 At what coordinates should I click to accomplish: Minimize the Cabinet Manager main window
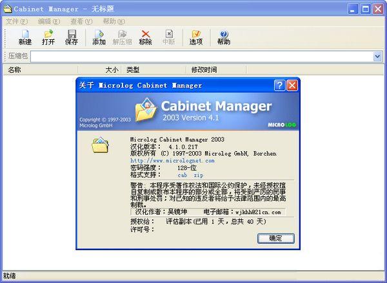(353, 9)
